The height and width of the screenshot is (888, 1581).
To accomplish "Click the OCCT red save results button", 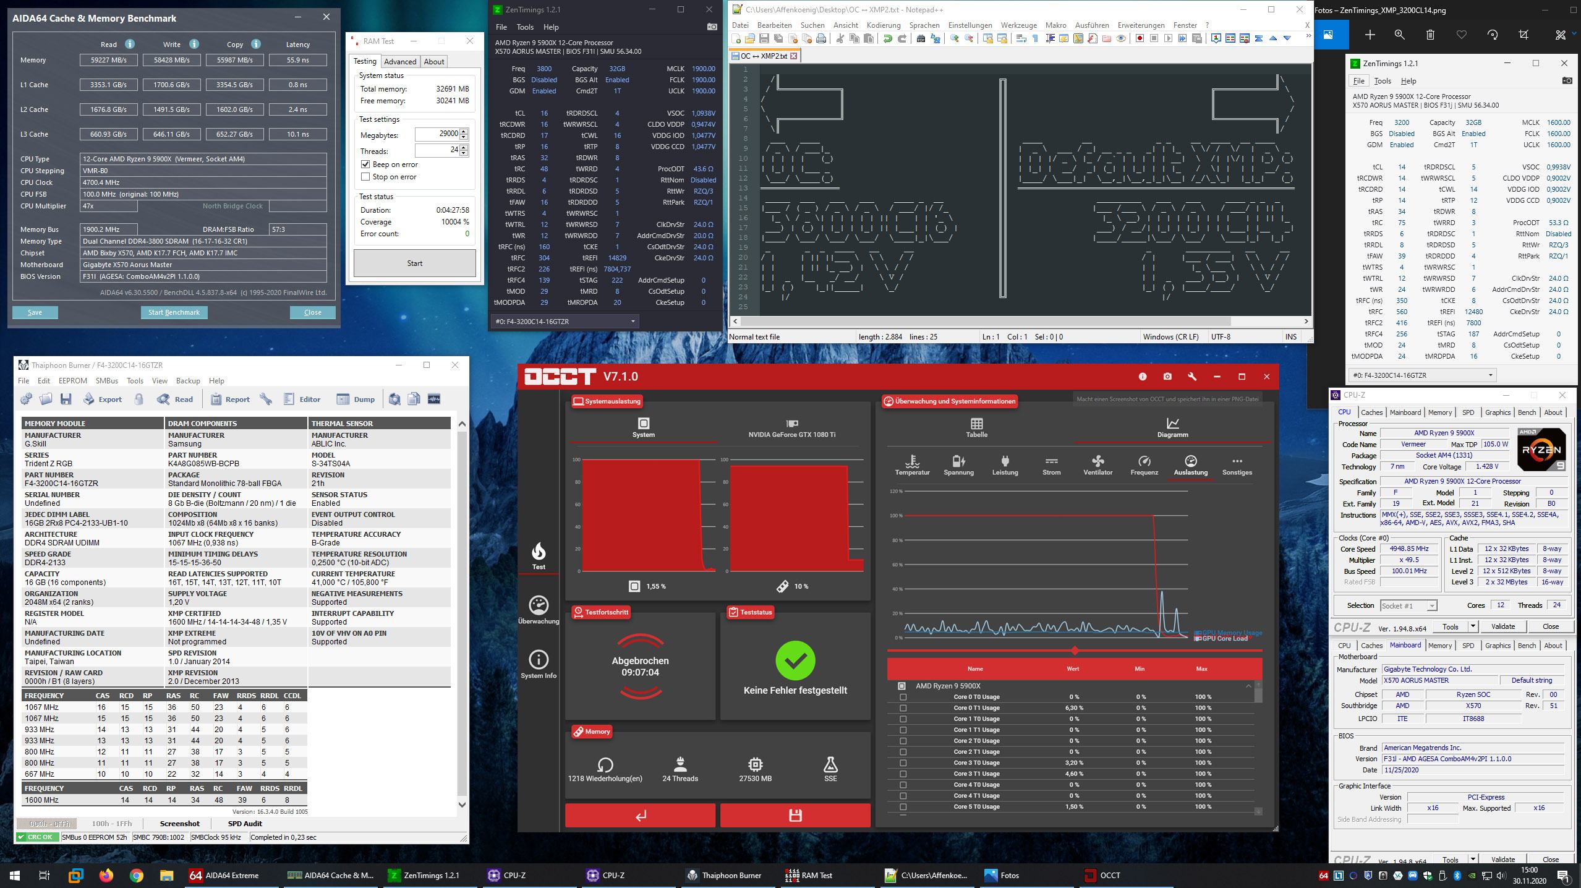I will (x=795, y=816).
